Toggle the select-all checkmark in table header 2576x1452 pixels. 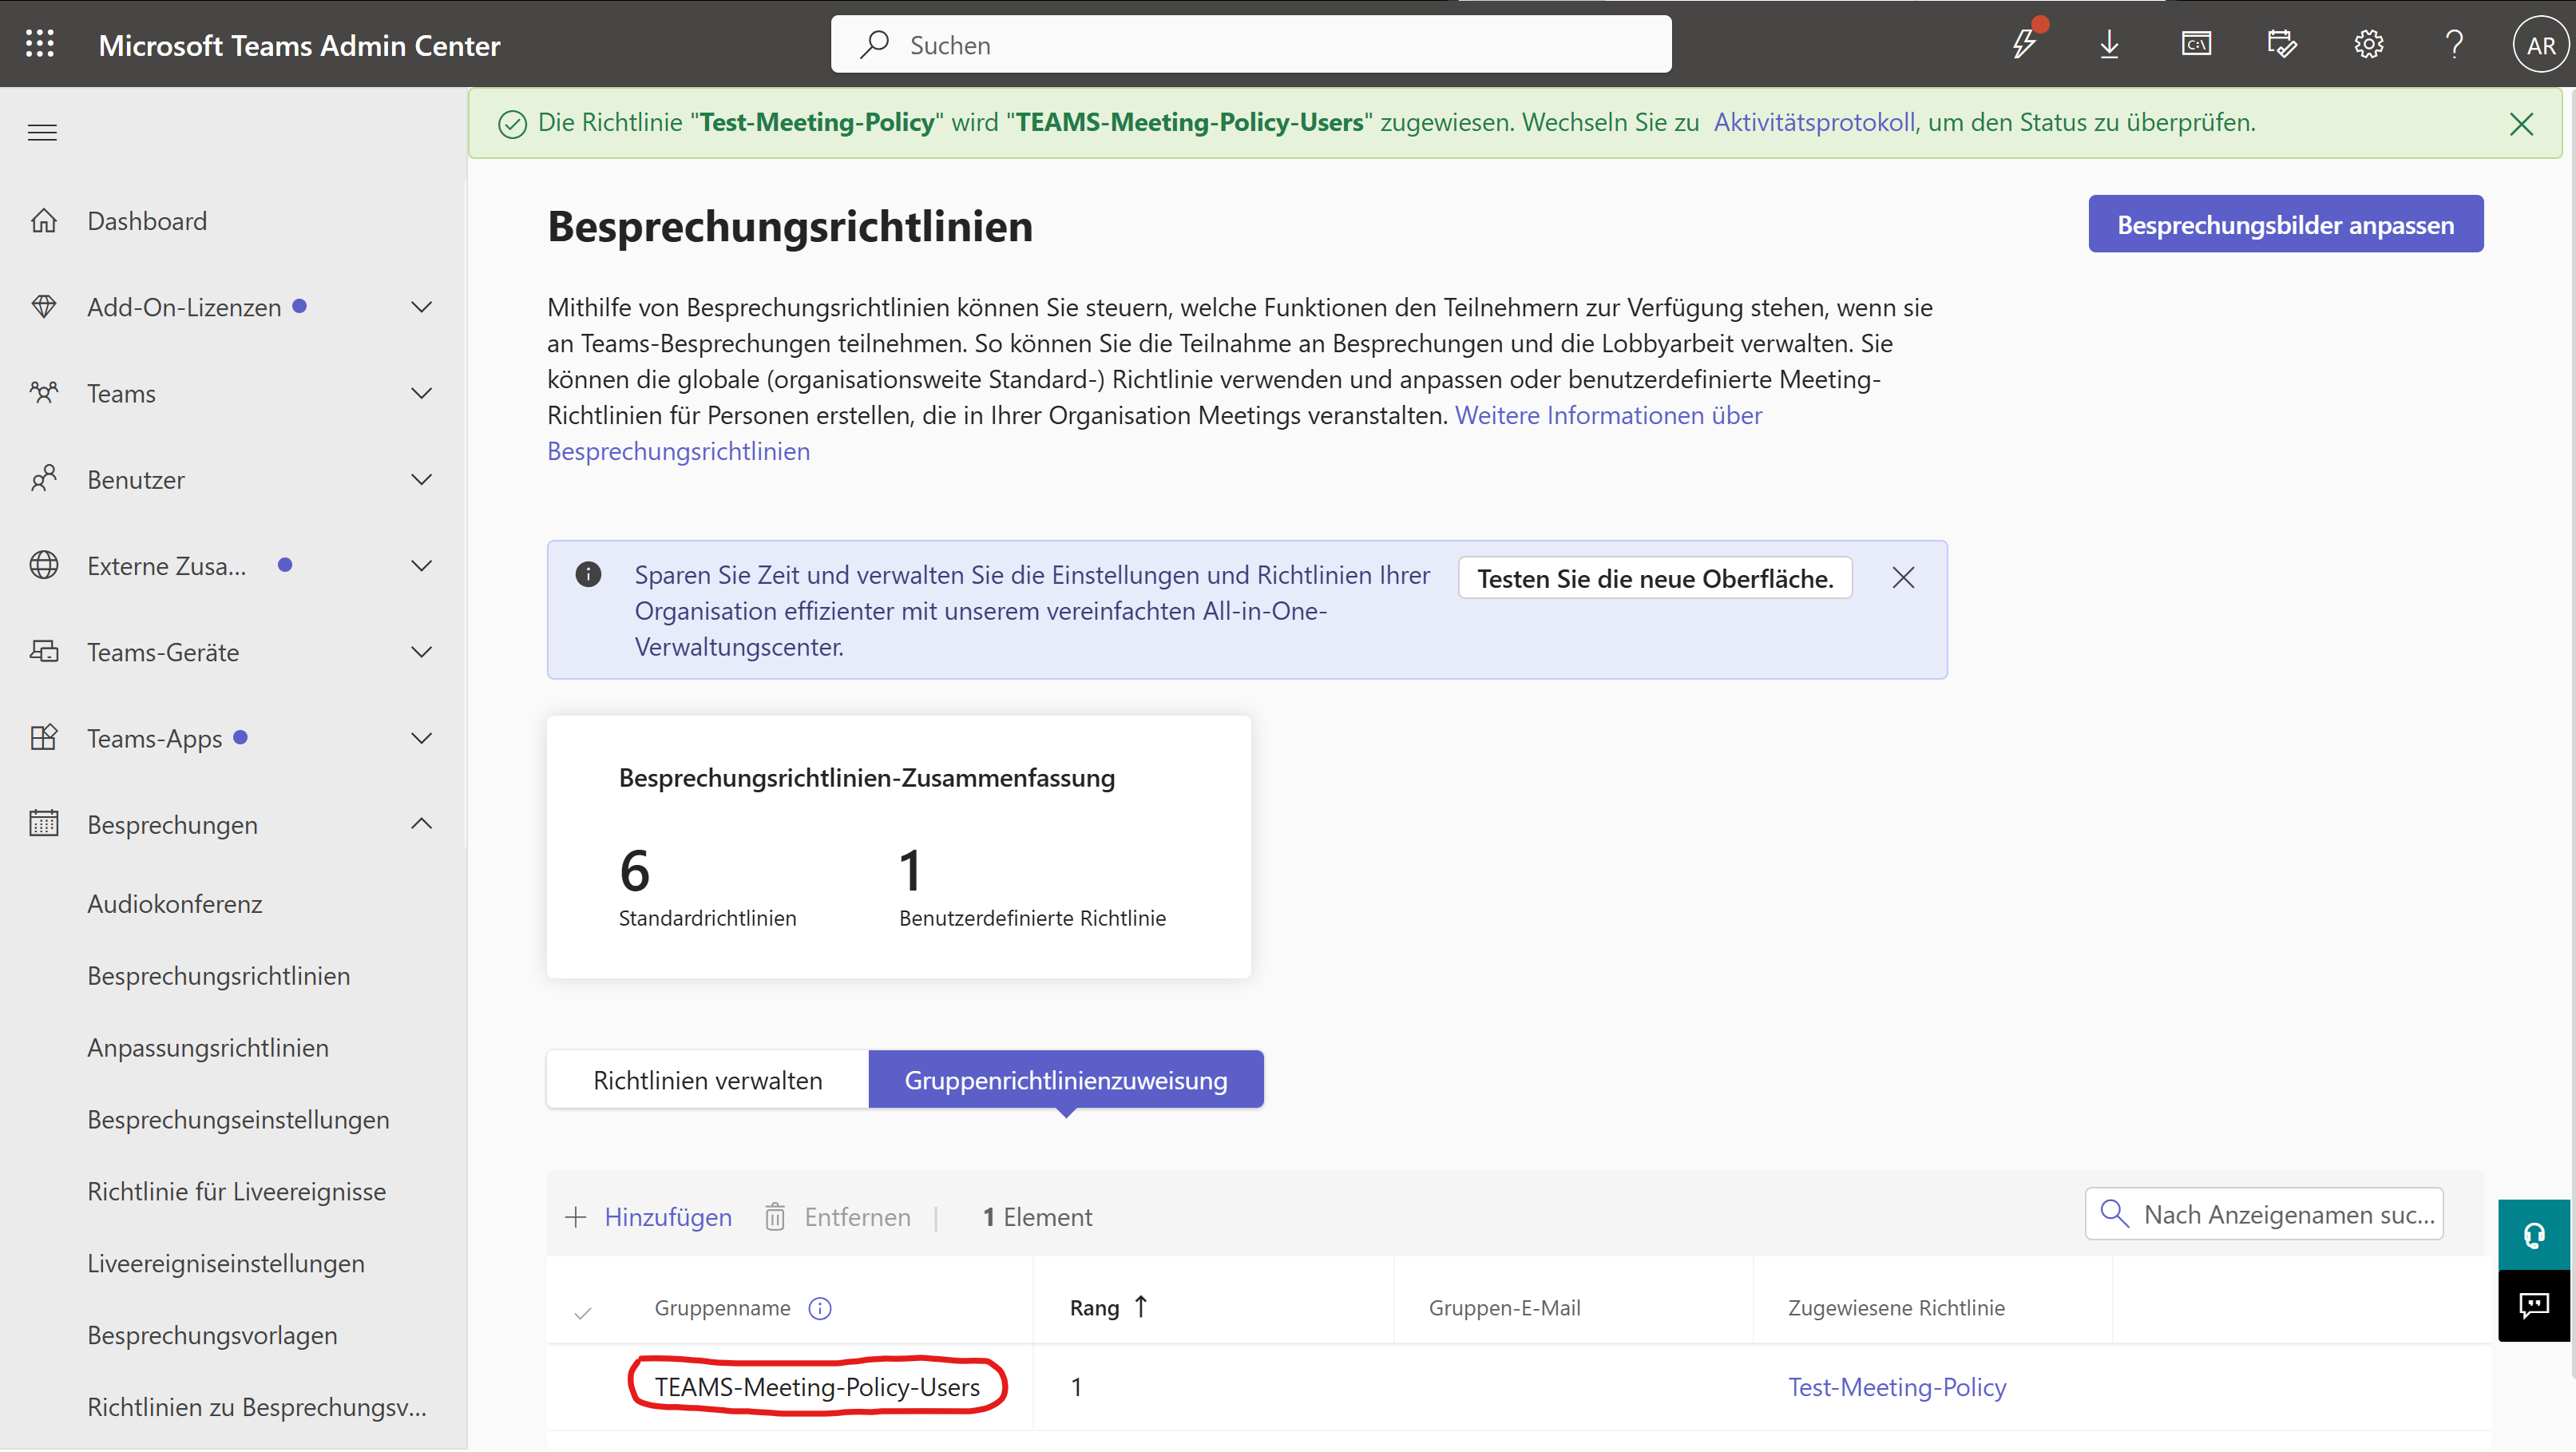583,1313
